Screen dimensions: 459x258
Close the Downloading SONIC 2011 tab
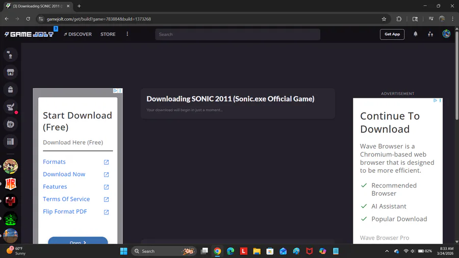tap(68, 6)
